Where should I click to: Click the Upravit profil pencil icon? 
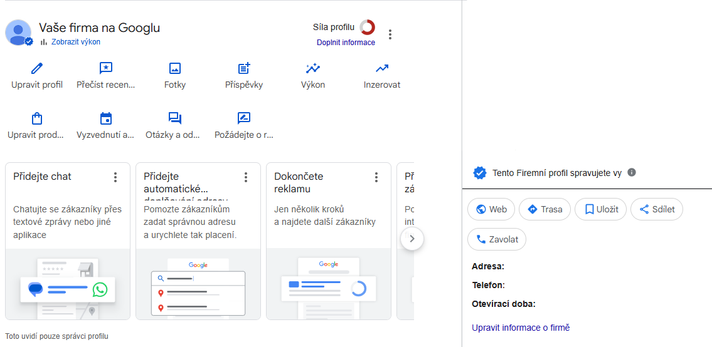pos(37,68)
